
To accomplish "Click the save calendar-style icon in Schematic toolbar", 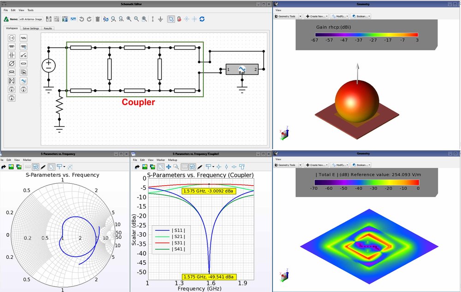I will 49,19.
